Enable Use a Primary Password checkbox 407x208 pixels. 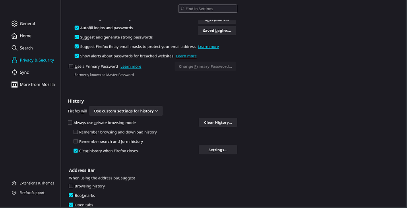tap(71, 67)
